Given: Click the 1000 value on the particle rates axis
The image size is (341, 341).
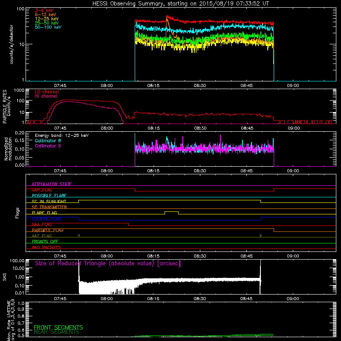Looking at the screenshot, I should (x=19, y=90).
